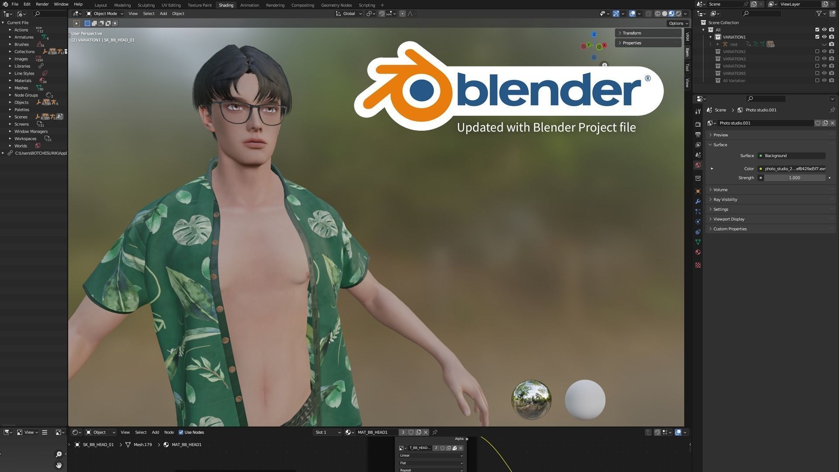839x472 pixels.
Task: Open the Scene properties tab icon
Action: [x=698, y=155]
